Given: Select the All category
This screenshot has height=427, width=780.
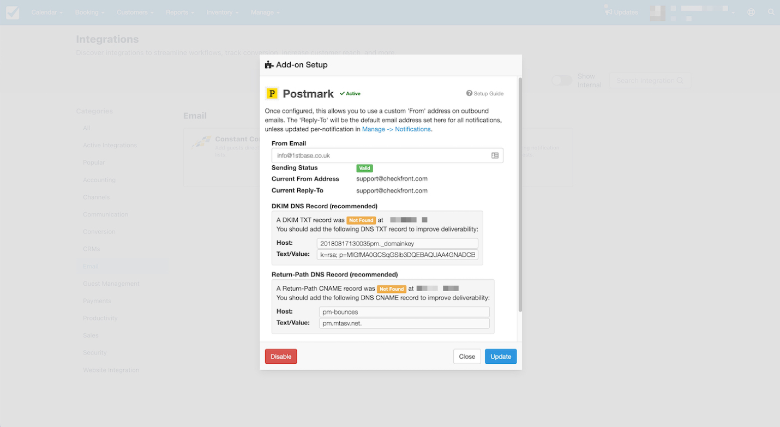Looking at the screenshot, I should point(87,128).
